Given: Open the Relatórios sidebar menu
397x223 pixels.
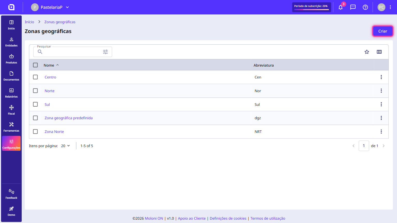Looking at the screenshot, I should (x=11, y=93).
